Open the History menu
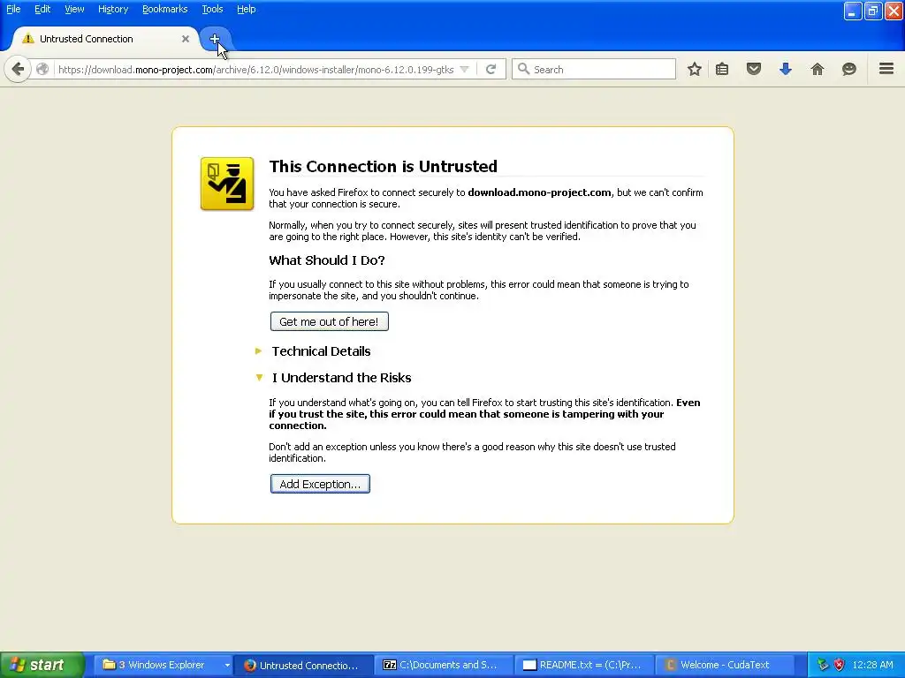The height and width of the screenshot is (678, 905). pos(113,9)
